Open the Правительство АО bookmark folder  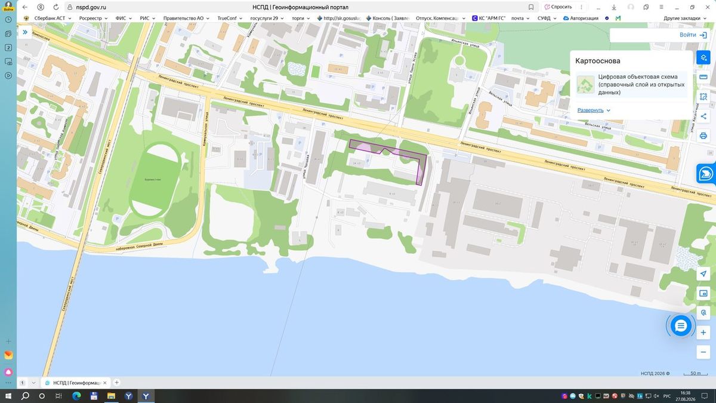[x=187, y=18]
